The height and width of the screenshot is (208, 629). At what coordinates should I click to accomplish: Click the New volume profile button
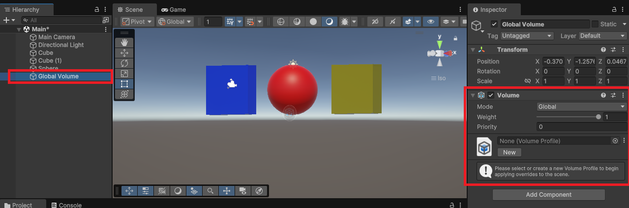coord(509,152)
